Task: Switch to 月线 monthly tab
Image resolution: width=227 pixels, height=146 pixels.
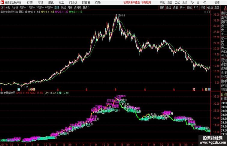Action: coord(70,7)
